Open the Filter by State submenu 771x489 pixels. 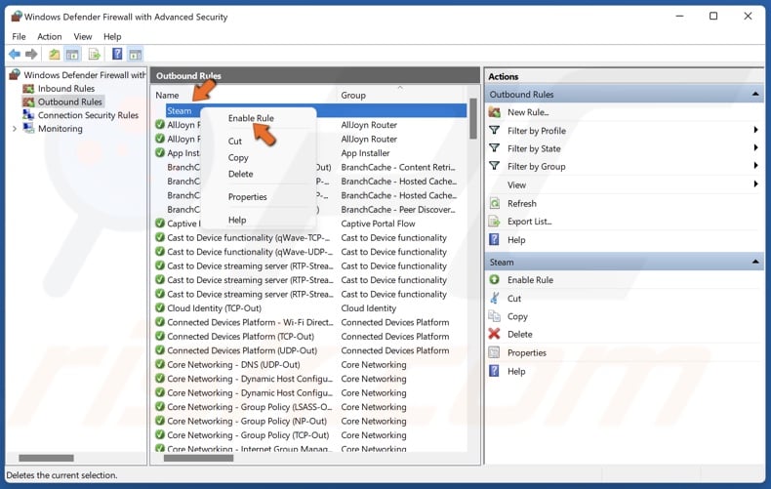(534, 148)
